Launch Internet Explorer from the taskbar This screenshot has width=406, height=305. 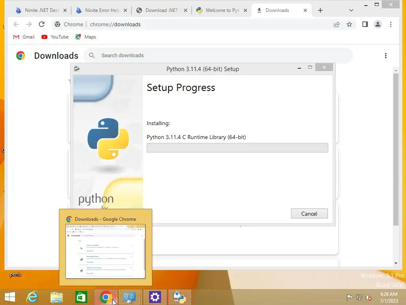click(x=33, y=297)
